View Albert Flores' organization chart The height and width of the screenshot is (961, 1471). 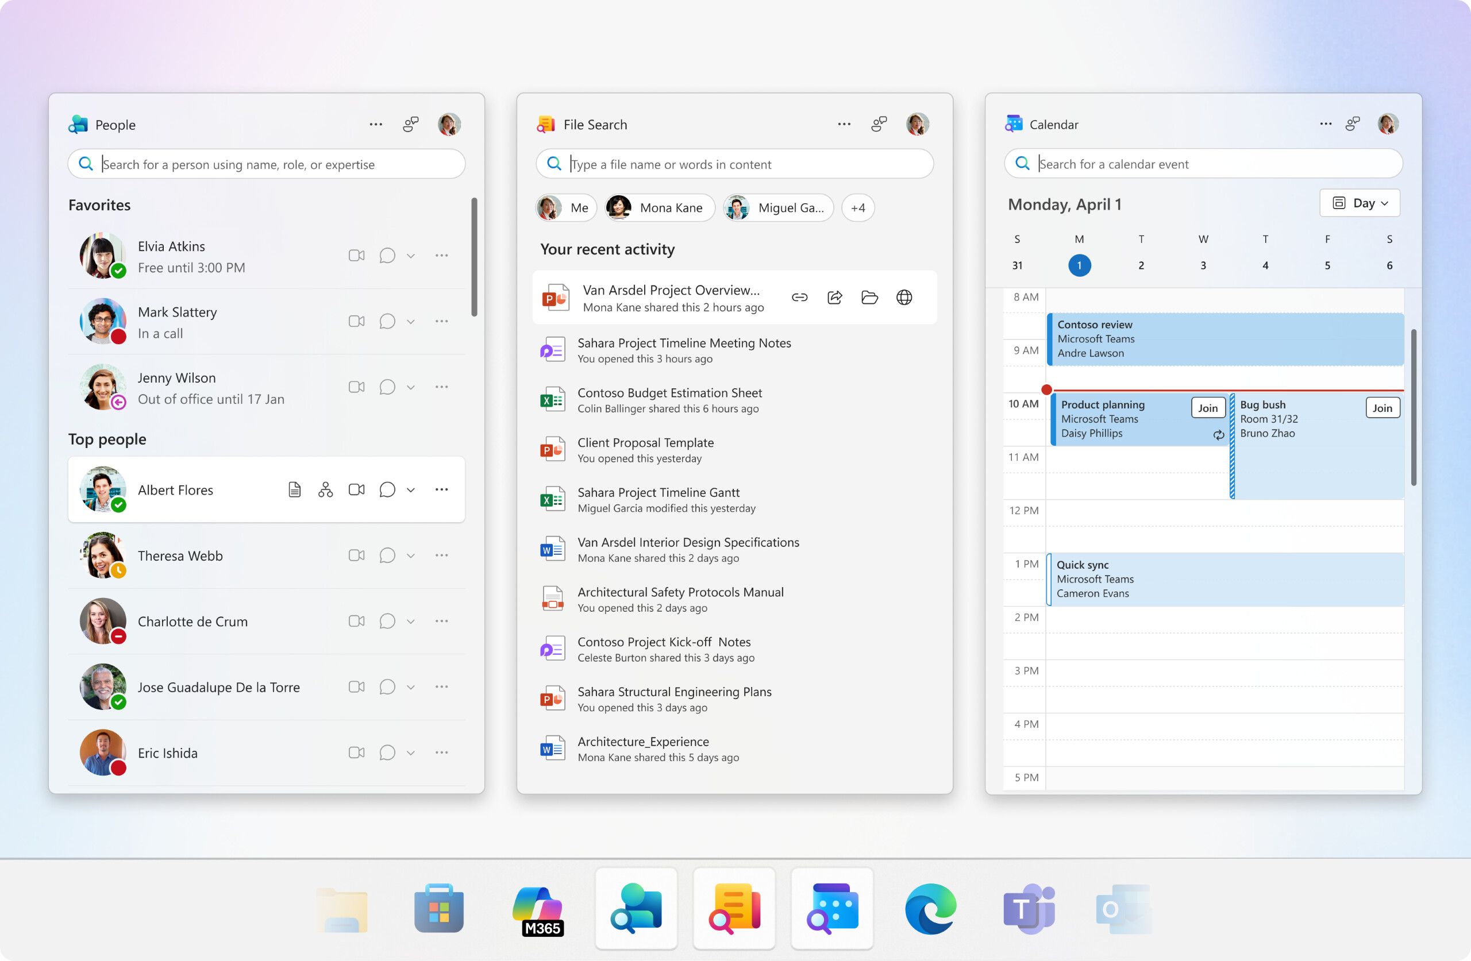pos(325,489)
